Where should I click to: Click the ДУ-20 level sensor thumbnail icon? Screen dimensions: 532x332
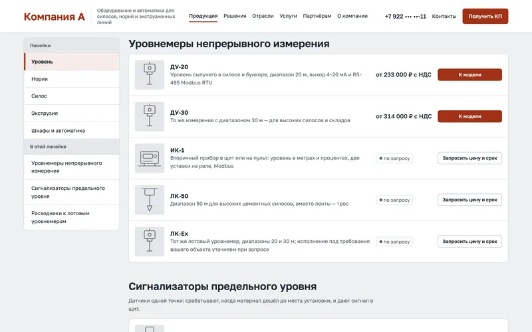149,75
